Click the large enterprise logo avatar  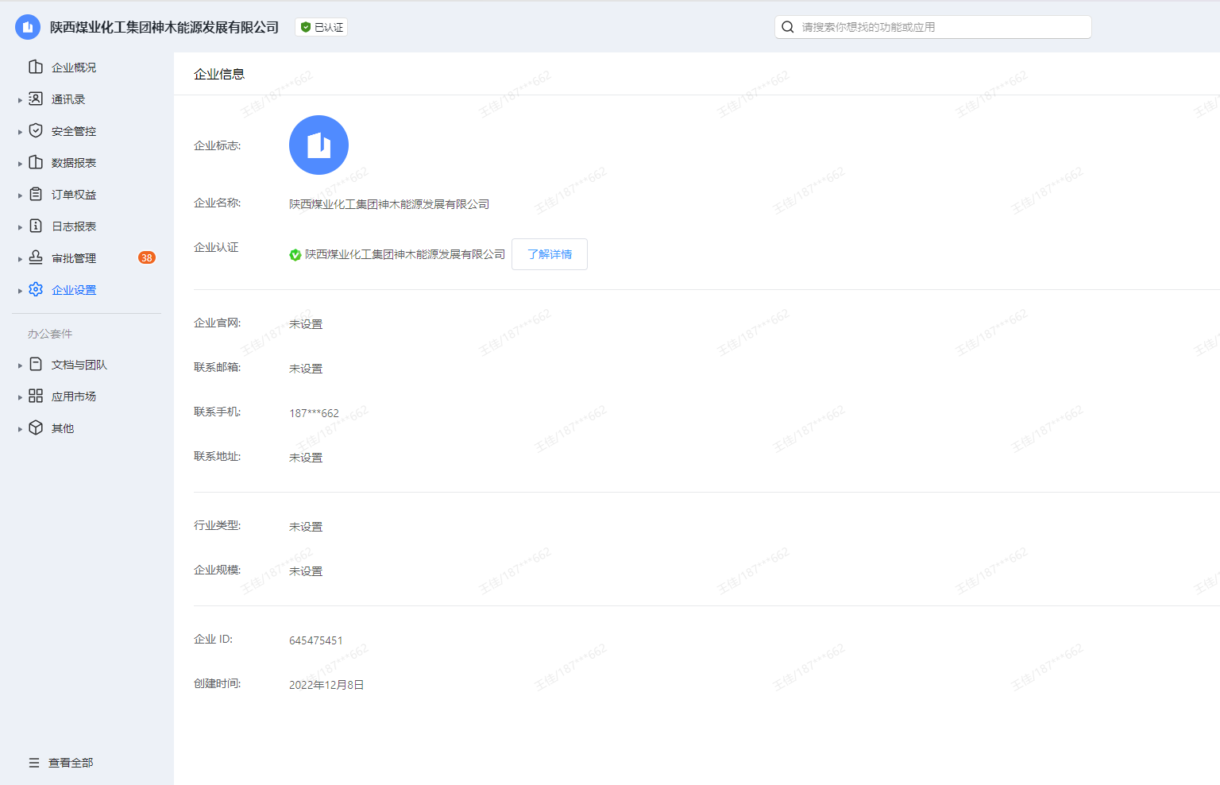coord(319,145)
